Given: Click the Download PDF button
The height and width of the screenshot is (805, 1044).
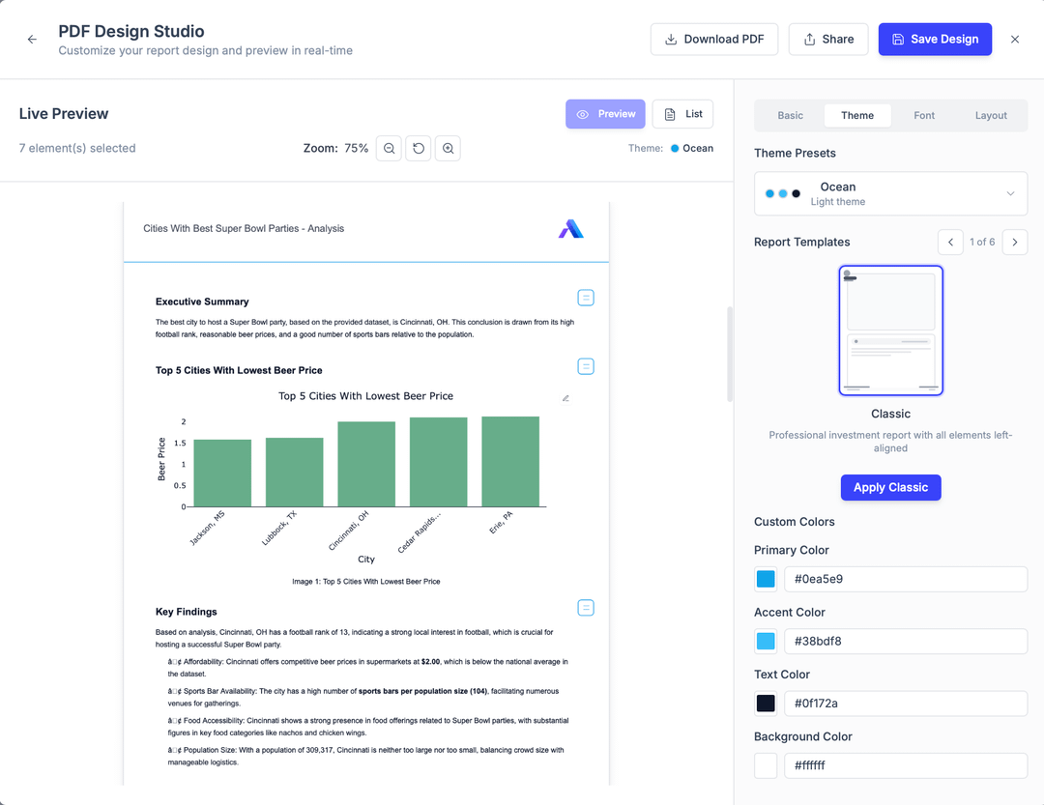Looking at the screenshot, I should pyautogui.click(x=714, y=40).
